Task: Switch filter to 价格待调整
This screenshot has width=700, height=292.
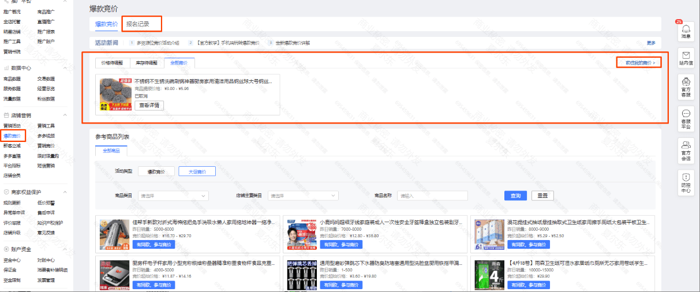Action: coord(113,63)
